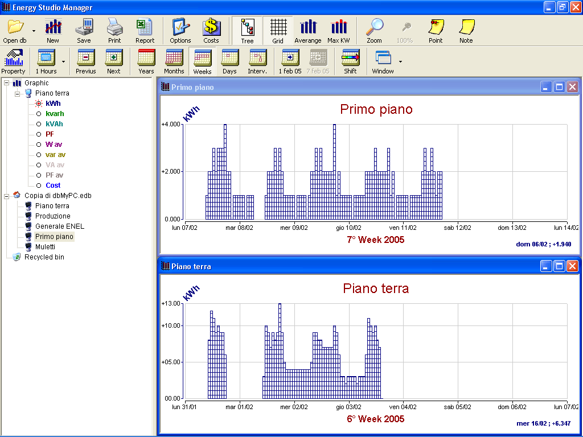Expand the 1 Hours interval dropdown arrow
The image size is (583, 437).
(x=63, y=61)
